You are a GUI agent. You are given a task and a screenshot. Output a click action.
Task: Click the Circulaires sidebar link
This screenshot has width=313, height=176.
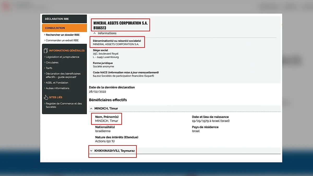(52, 63)
